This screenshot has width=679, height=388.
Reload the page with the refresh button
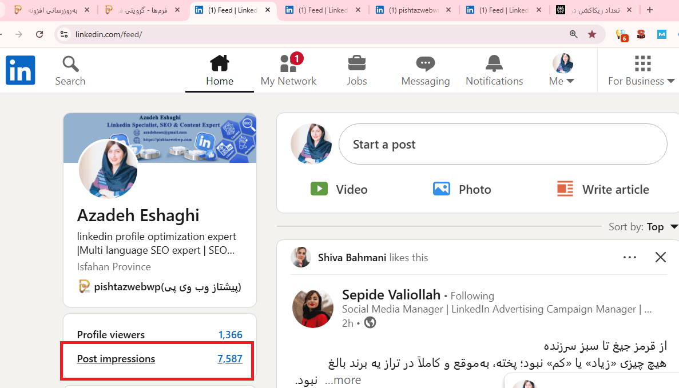tap(39, 34)
